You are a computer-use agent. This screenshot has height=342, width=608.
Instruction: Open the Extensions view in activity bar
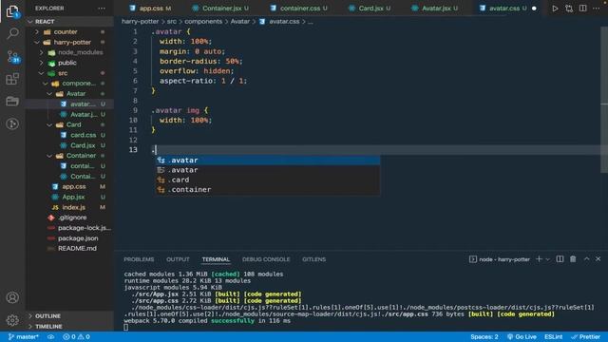pos(12,79)
